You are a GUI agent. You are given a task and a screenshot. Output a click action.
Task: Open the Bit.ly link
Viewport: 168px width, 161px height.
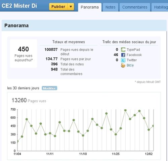click(x=130, y=65)
